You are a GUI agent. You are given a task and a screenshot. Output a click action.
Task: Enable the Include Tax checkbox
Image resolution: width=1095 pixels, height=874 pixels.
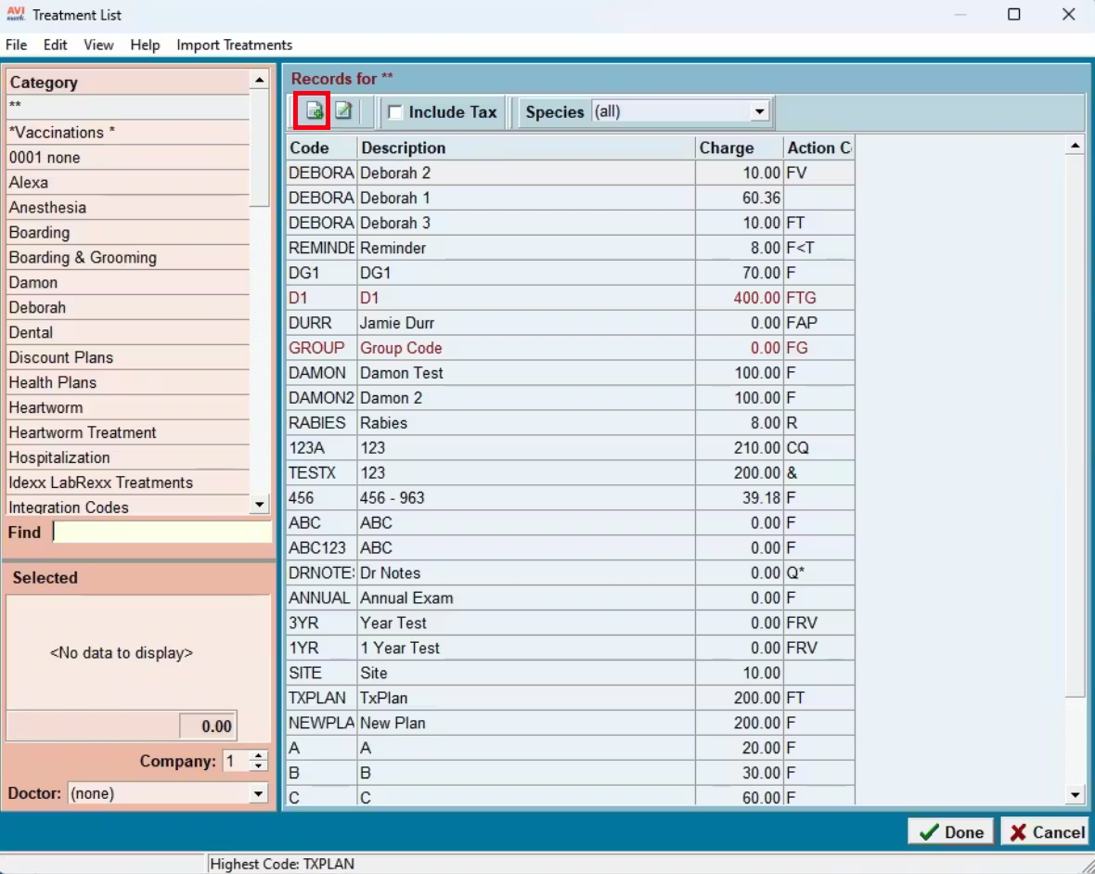coord(395,111)
